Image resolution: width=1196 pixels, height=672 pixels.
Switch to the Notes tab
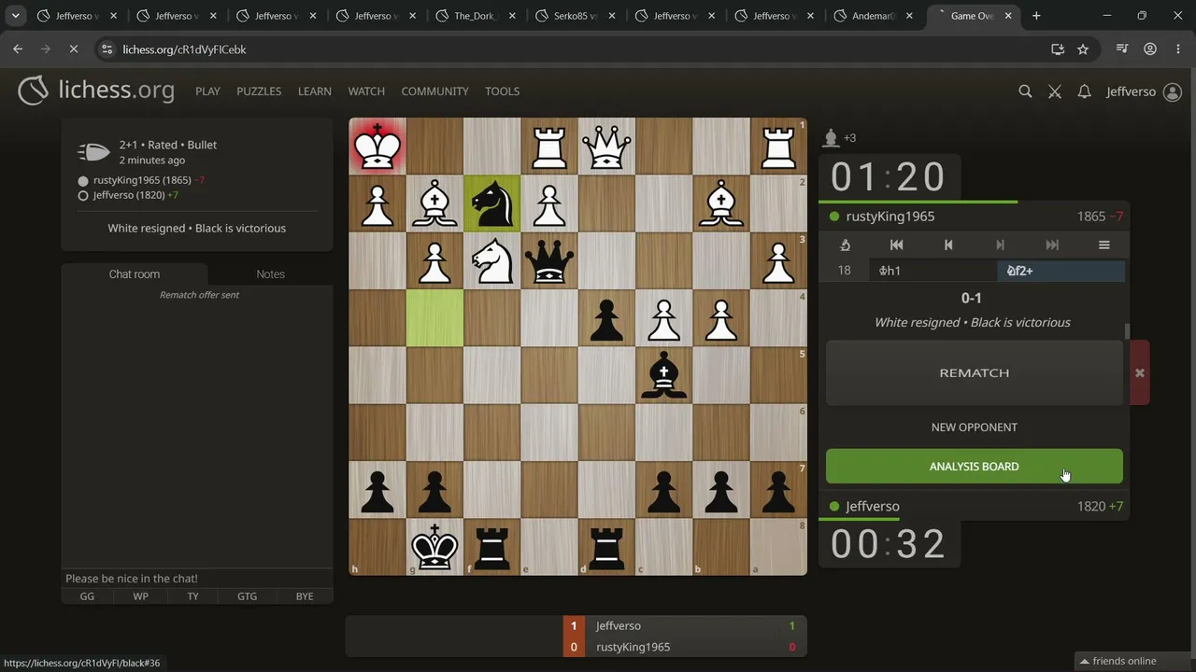tap(271, 273)
